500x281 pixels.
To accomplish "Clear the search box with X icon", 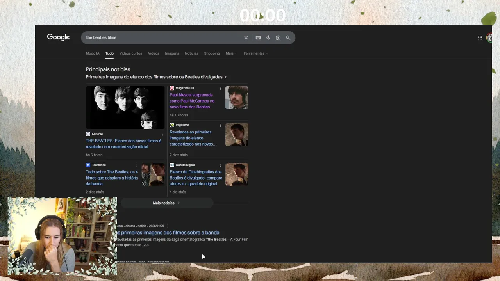I will click(x=246, y=37).
